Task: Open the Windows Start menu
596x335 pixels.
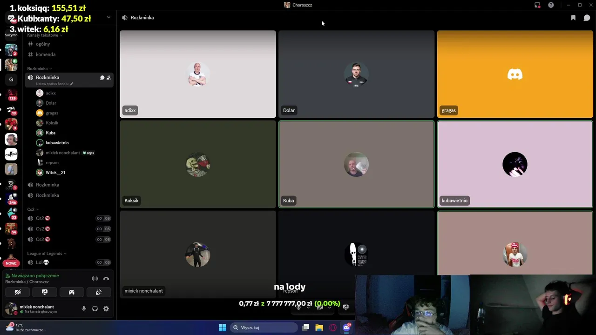Action: (x=222, y=328)
